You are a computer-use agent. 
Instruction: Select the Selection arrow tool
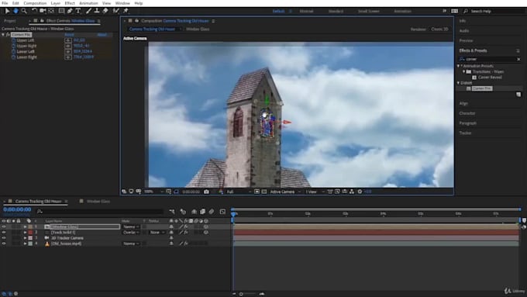[x=7, y=11]
